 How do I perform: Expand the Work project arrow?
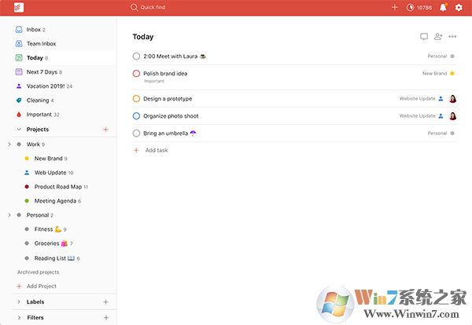point(9,144)
